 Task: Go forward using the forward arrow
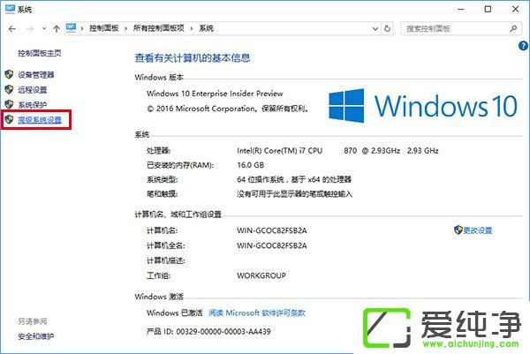click(x=30, y=29)
